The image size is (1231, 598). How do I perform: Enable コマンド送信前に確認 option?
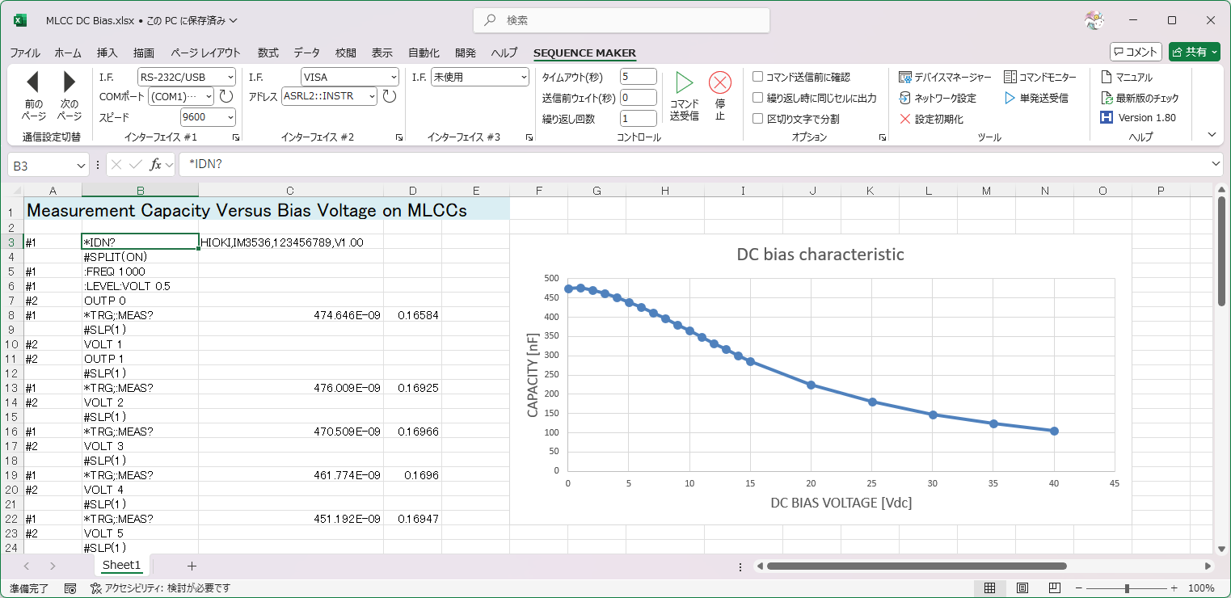pos(757,77)
